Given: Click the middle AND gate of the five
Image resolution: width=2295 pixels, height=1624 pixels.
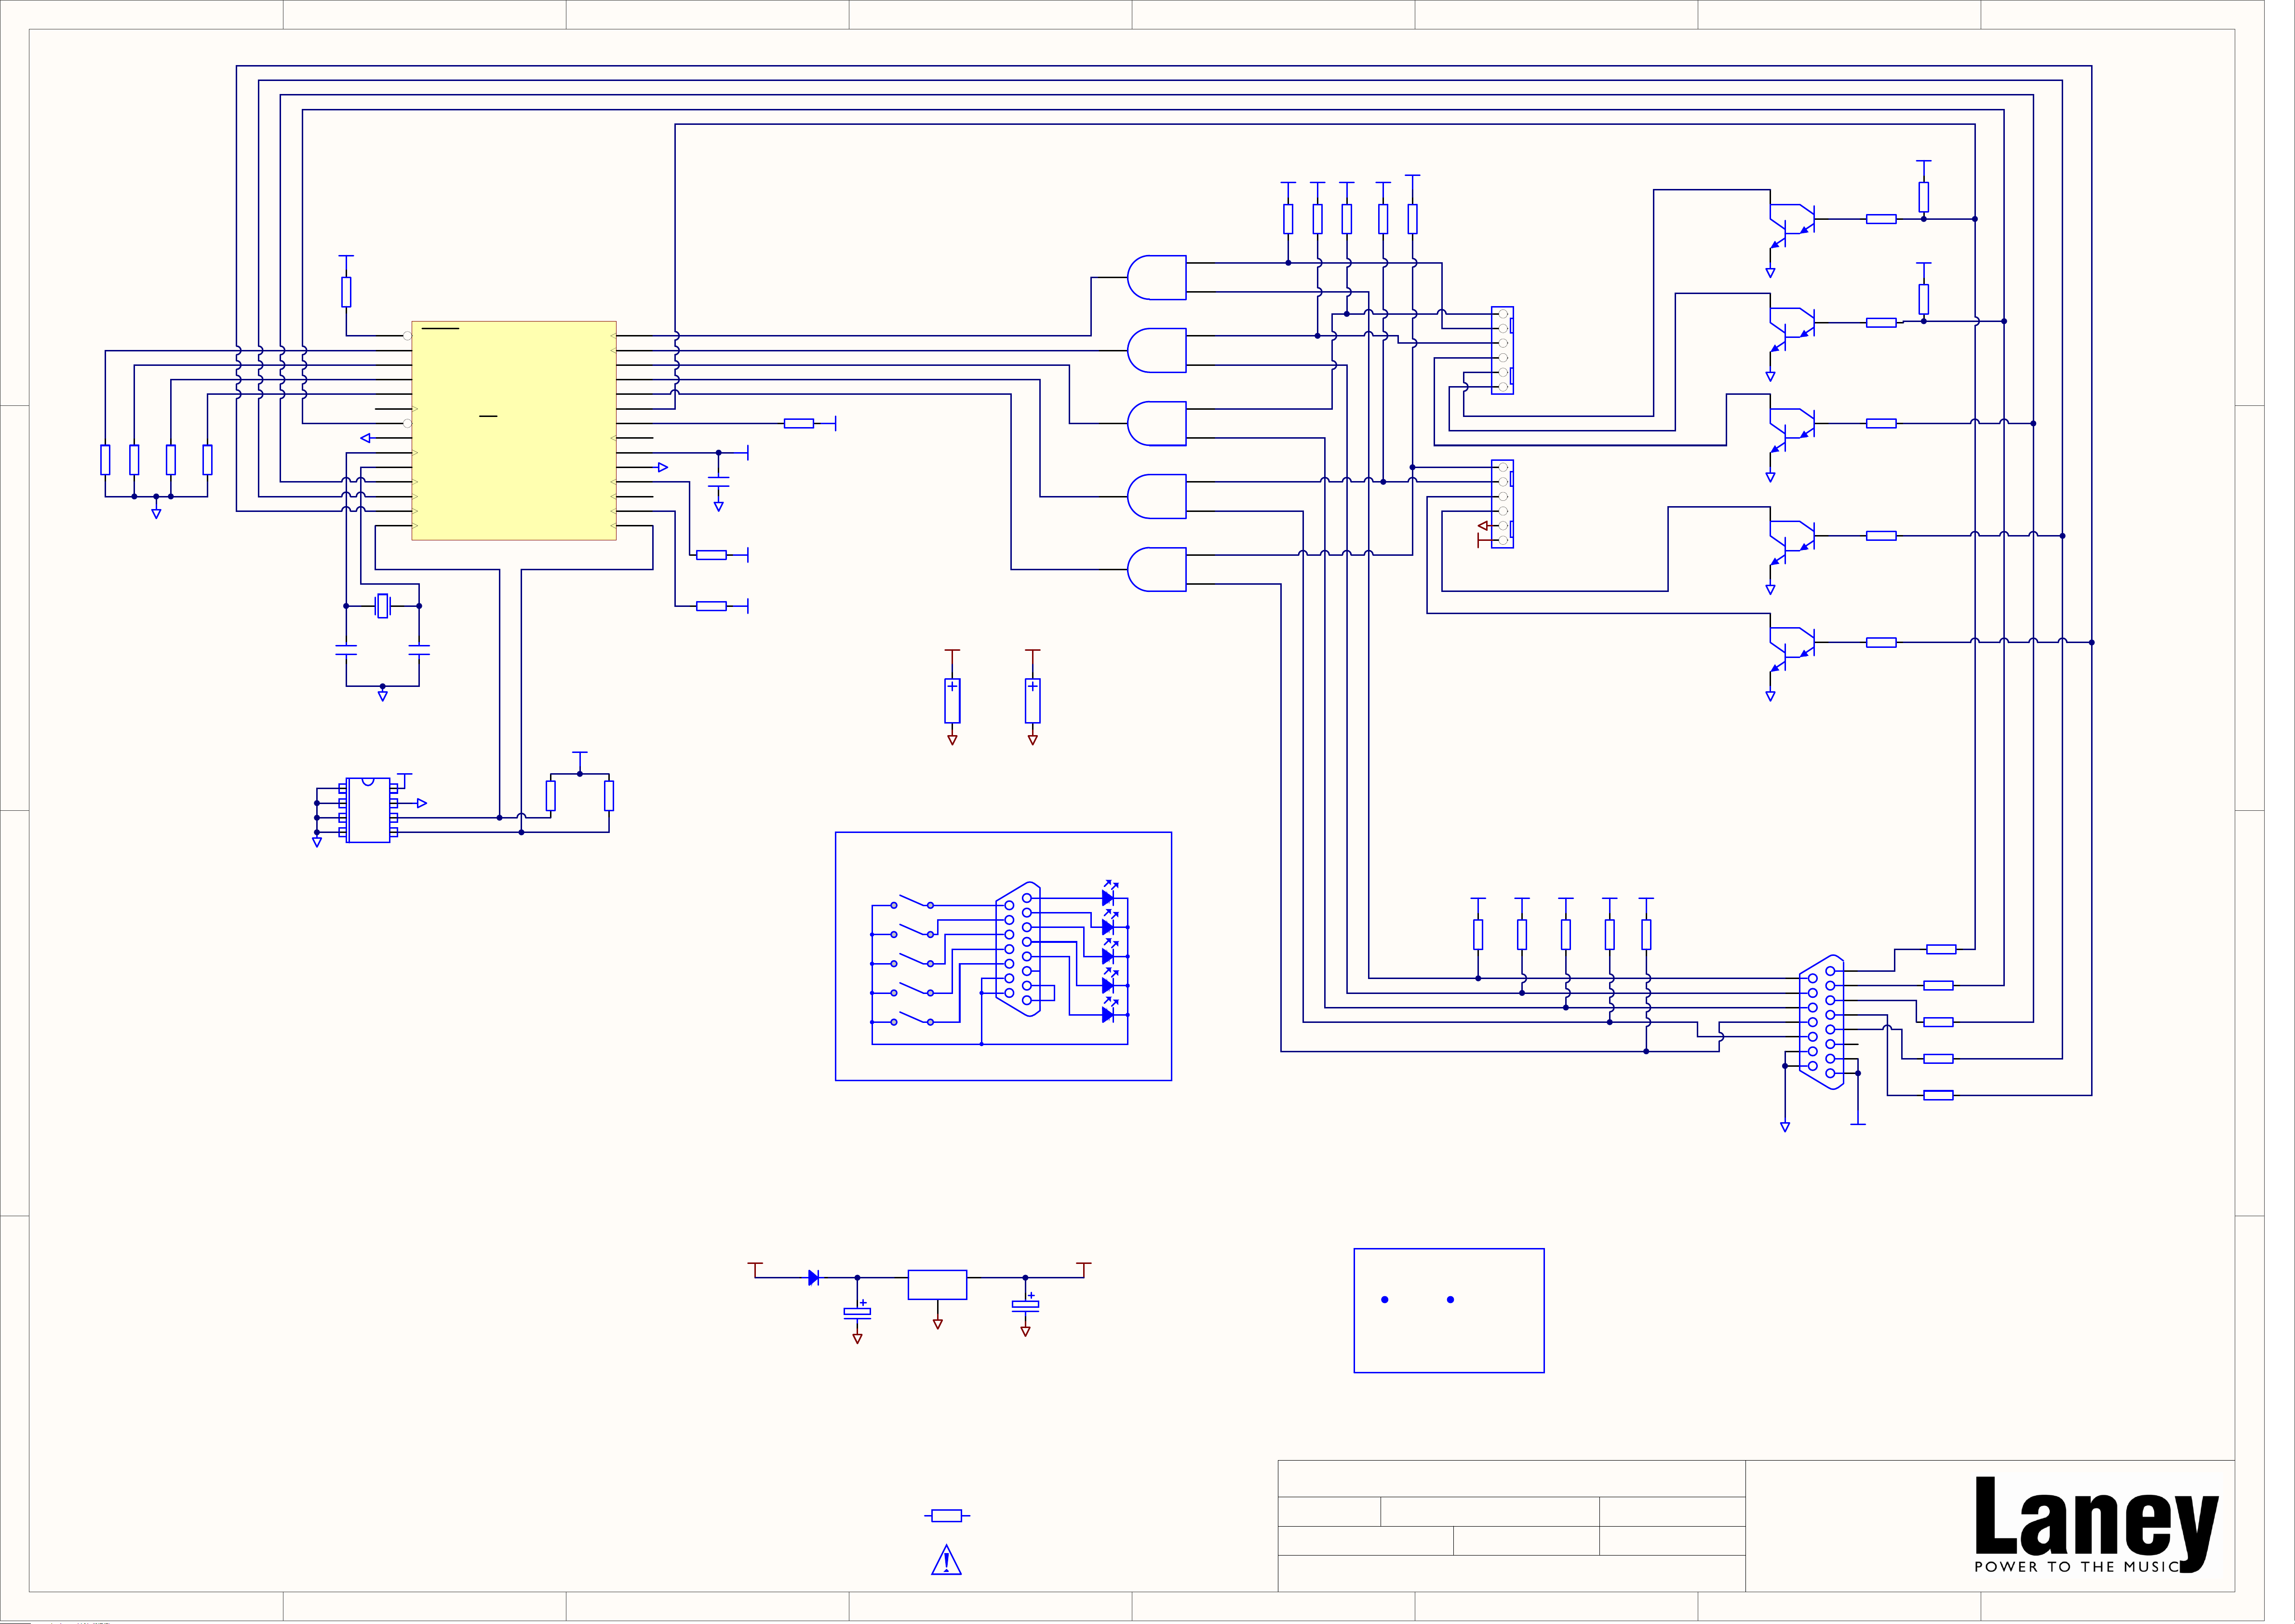Looking at the screenshot, I should tap(1157, 424).
